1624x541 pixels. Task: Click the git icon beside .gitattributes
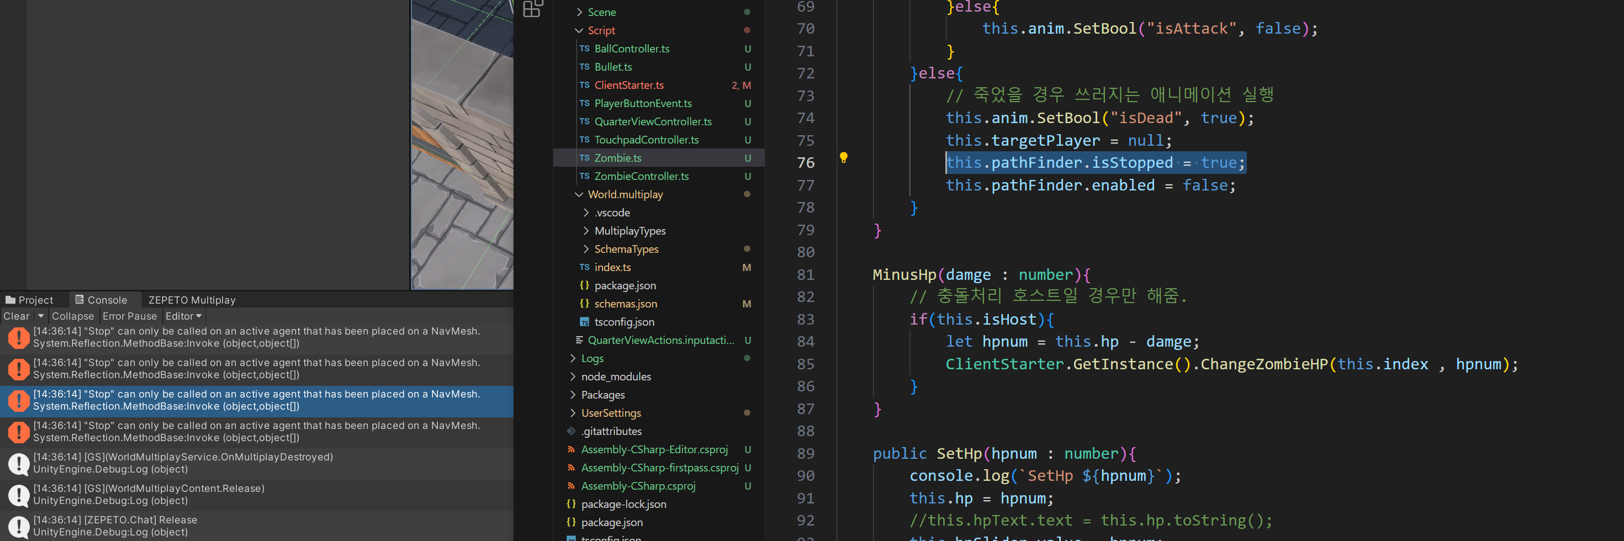pos(571,431)
